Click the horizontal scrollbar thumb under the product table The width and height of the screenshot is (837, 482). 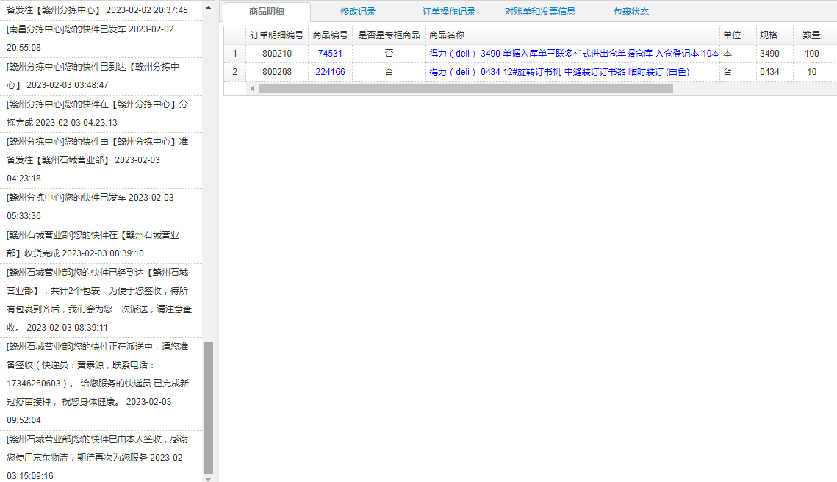pyautogui.click(x=465, y=89)
